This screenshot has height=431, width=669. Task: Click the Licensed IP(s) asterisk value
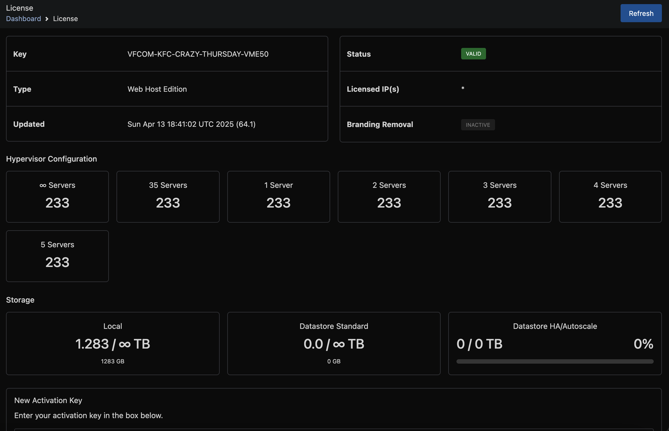tap(463, 88)
